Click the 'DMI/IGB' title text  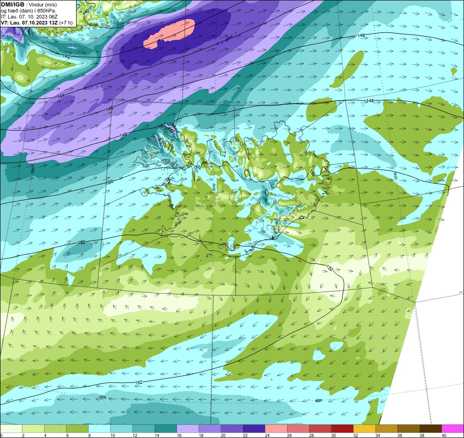click(13, 5)
